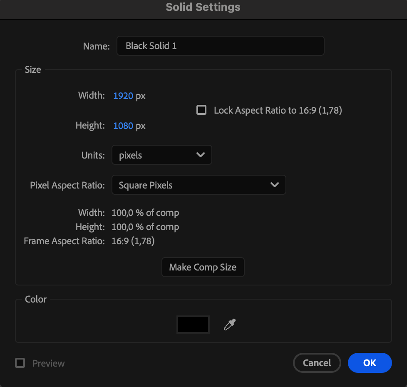Enable the Lock Aspect Ratio checkbox
407x387 pixels.
pyautogui.click(x=201, y=110)
